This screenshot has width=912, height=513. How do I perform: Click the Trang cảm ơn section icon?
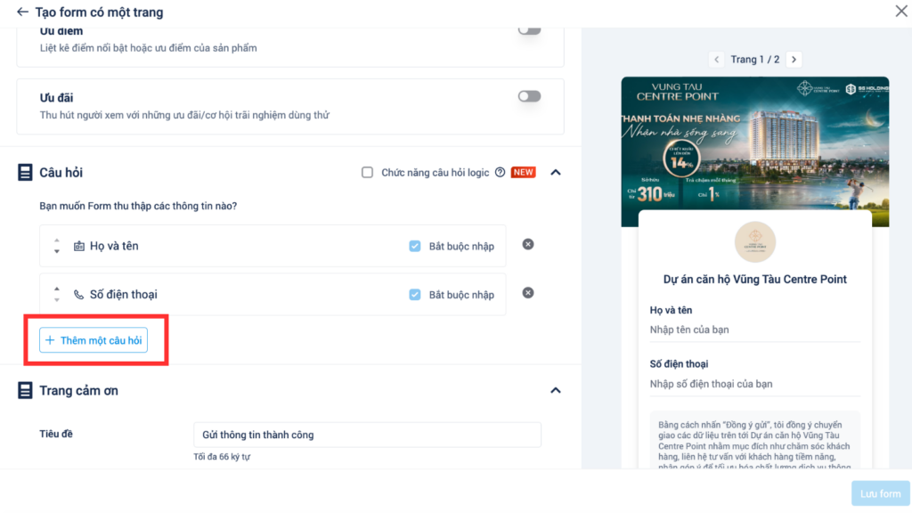24,390
